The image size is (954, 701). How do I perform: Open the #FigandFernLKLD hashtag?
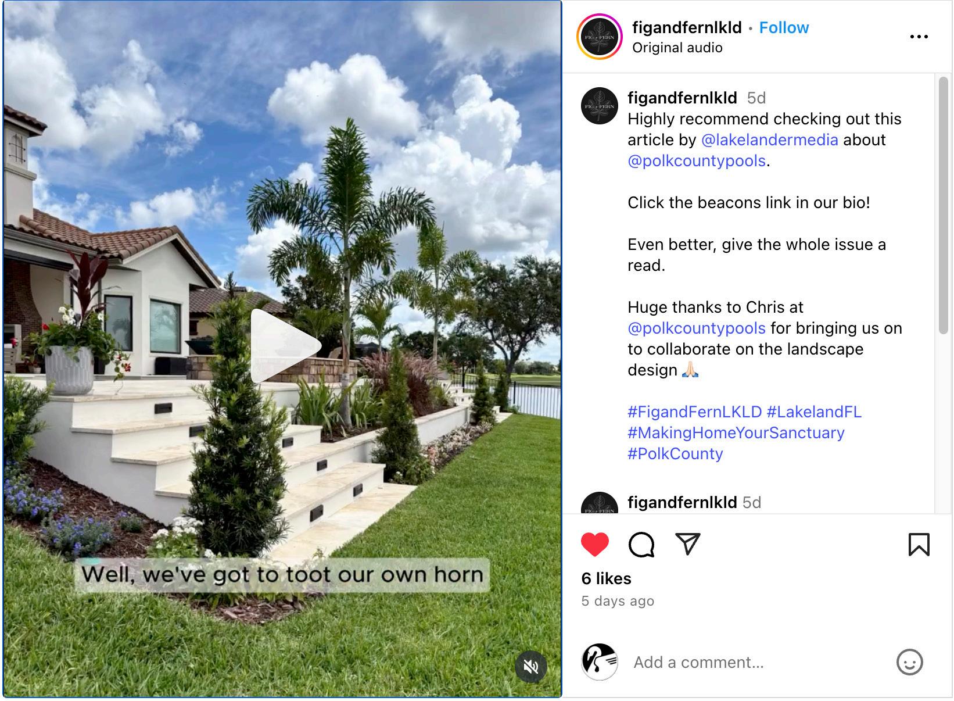(694, 412)
